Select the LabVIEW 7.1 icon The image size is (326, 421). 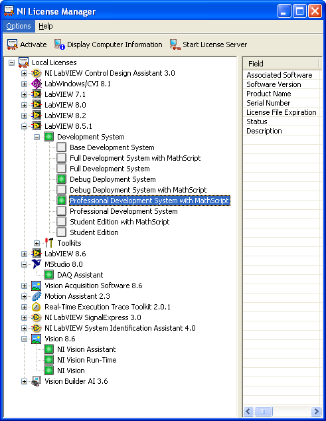click(37, 94)
